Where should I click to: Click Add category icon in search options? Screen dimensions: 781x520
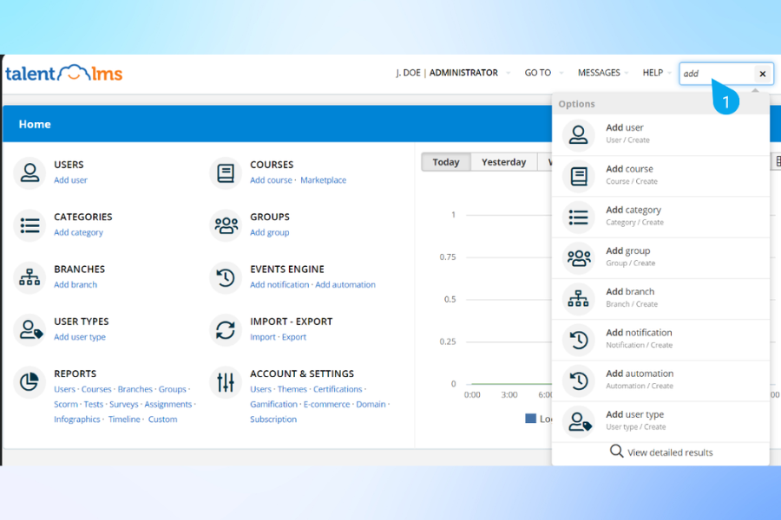point(578,217)
